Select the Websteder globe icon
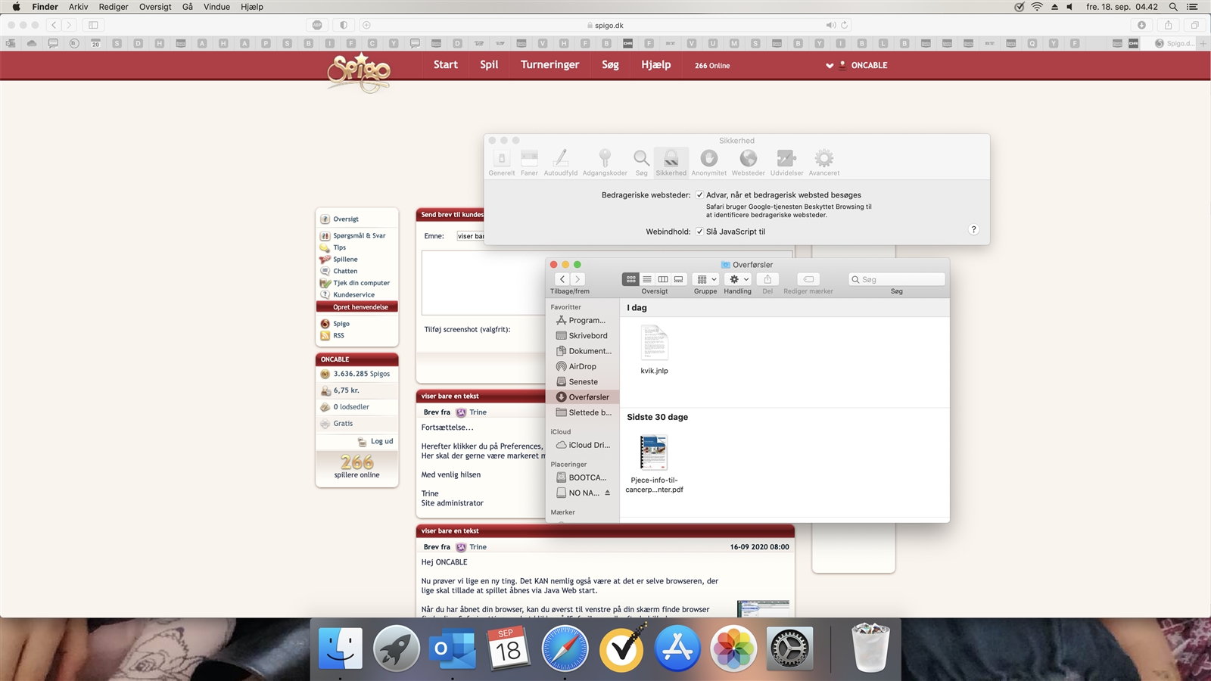 tap(748, 158)
